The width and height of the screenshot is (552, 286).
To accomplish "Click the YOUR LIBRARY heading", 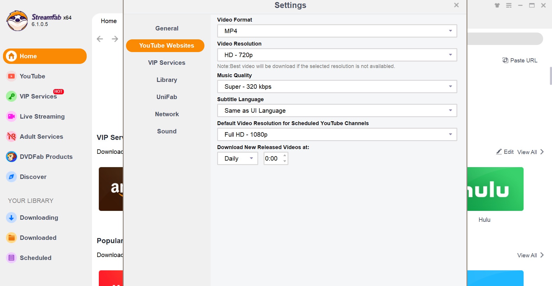I will tap(31, 201).
